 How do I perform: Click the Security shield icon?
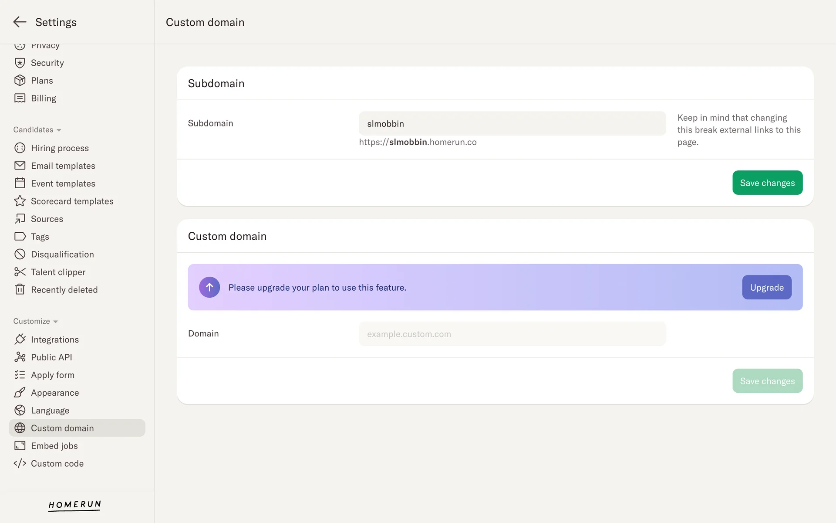[20, 63]
